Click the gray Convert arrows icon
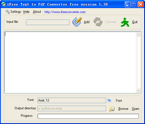 (98, 22)
